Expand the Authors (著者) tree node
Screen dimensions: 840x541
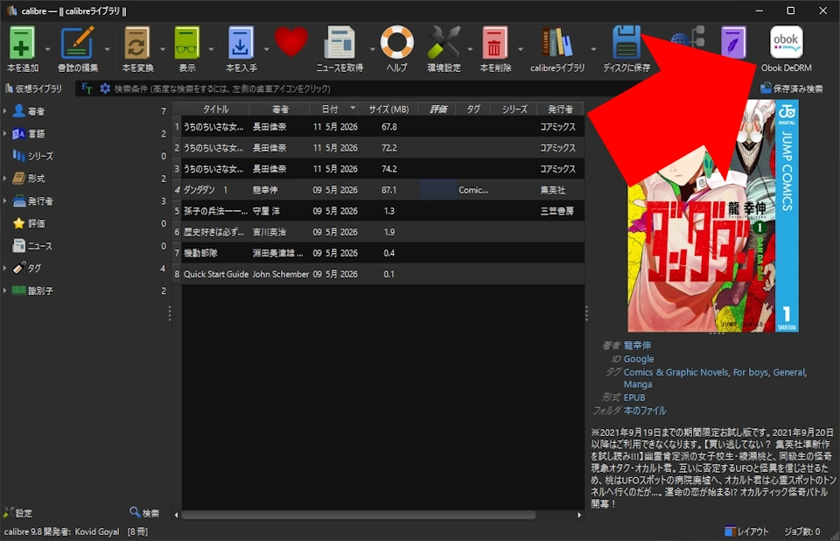tap(5, 111)
